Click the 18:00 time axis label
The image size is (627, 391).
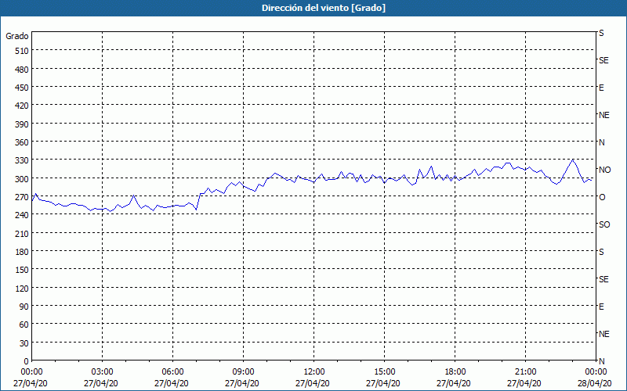tap(455, 372)
